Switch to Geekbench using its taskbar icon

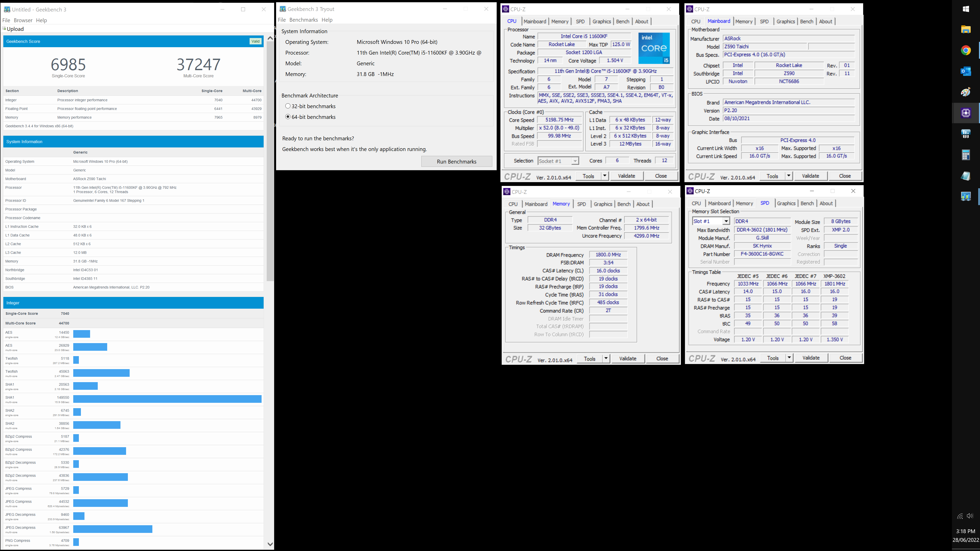tap(965, 196)
